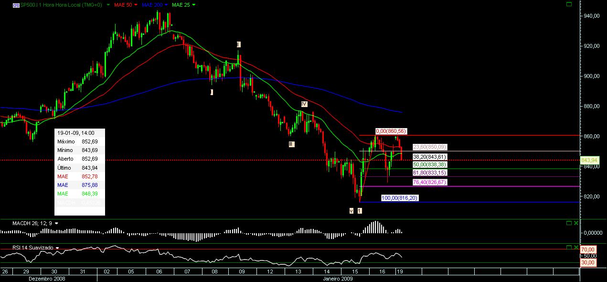The width and height of the screenshot is (607, 282).
Task: Click the green MAE 25 indicator label
Action: click(180, 5)
